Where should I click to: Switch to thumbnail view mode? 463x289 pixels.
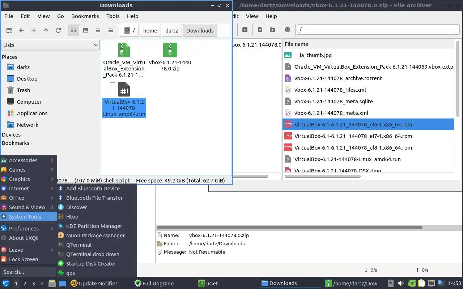coord(86,31)
